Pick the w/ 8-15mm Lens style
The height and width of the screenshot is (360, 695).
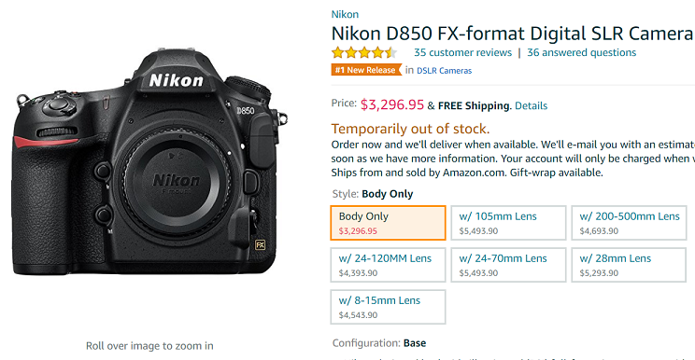tap(388, 307)
